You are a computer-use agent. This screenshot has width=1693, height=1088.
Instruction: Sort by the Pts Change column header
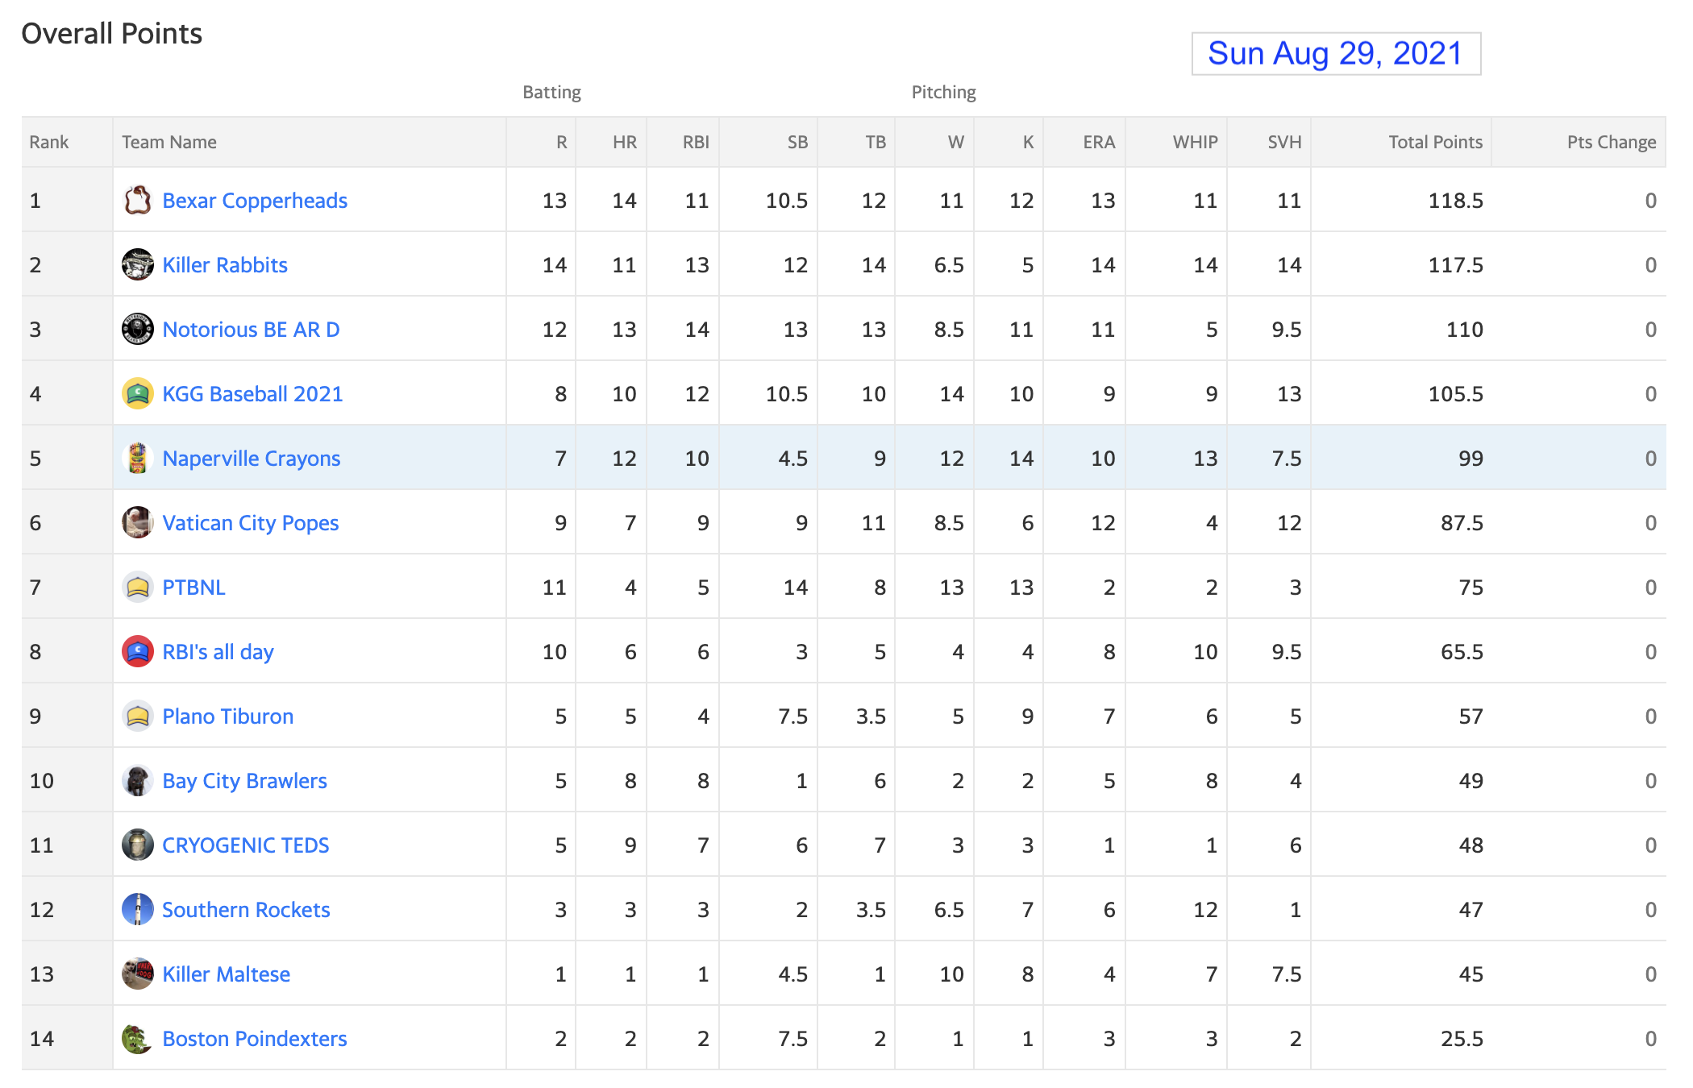1611,143
